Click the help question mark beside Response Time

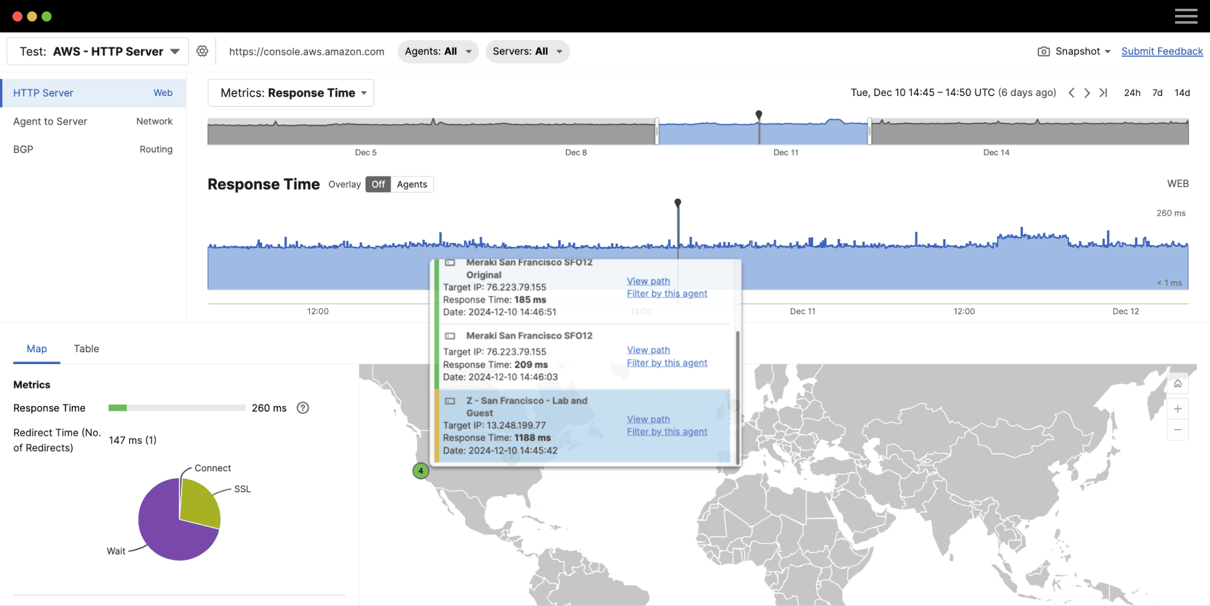pos(302,408)
